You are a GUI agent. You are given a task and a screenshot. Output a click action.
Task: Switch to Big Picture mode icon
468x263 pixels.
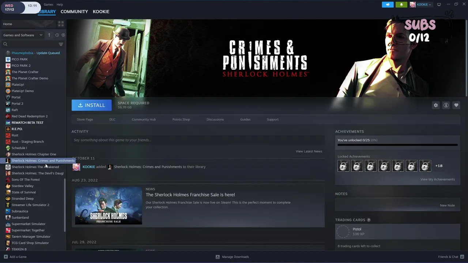(439, 4)
